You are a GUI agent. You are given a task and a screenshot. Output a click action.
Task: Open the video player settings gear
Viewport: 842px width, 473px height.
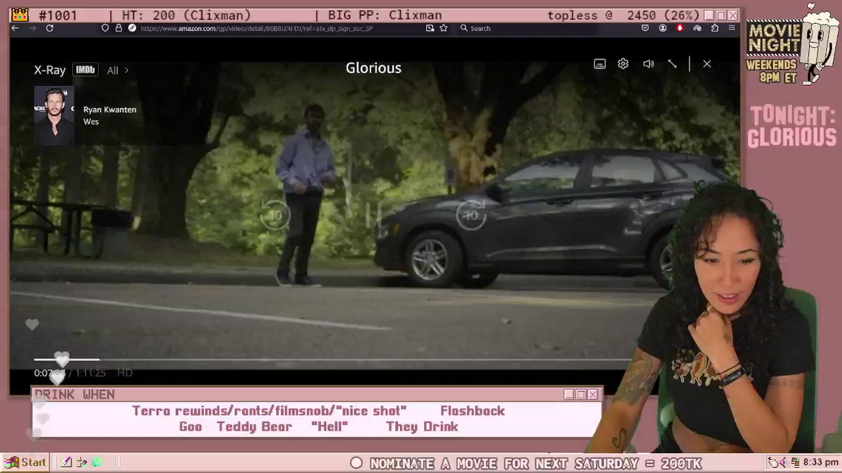click(x=623, y=64)
